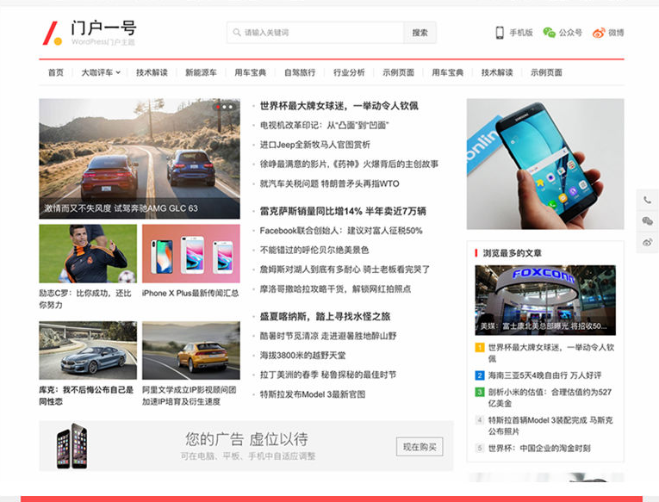Open the first 技术解读 nav item

click(152, 72)
